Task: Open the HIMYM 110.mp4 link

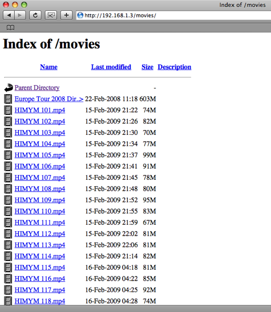Action: [x=40, y=211]
